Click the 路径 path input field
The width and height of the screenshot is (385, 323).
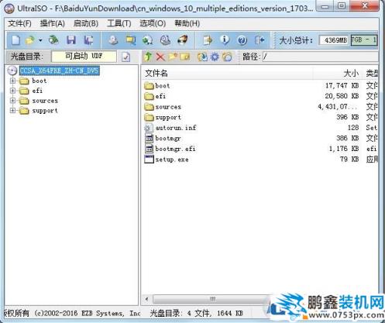pyautogui.click(x=320, y=57)
